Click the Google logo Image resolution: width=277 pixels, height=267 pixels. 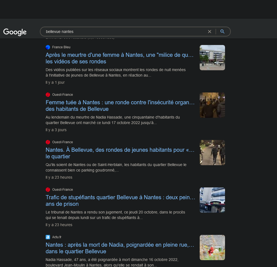click(x=15, y=32)
